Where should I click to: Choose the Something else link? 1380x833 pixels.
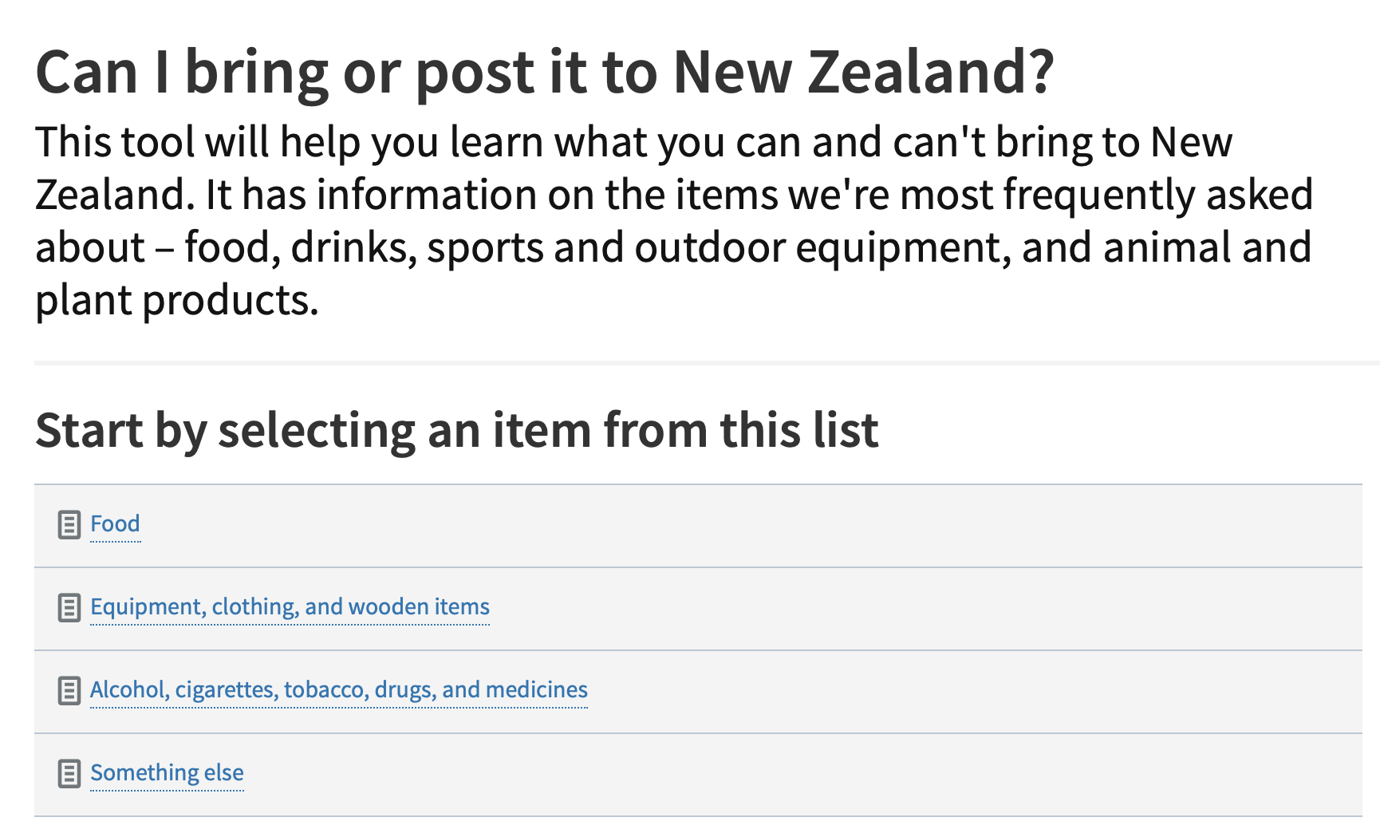(x=167, y=773)
